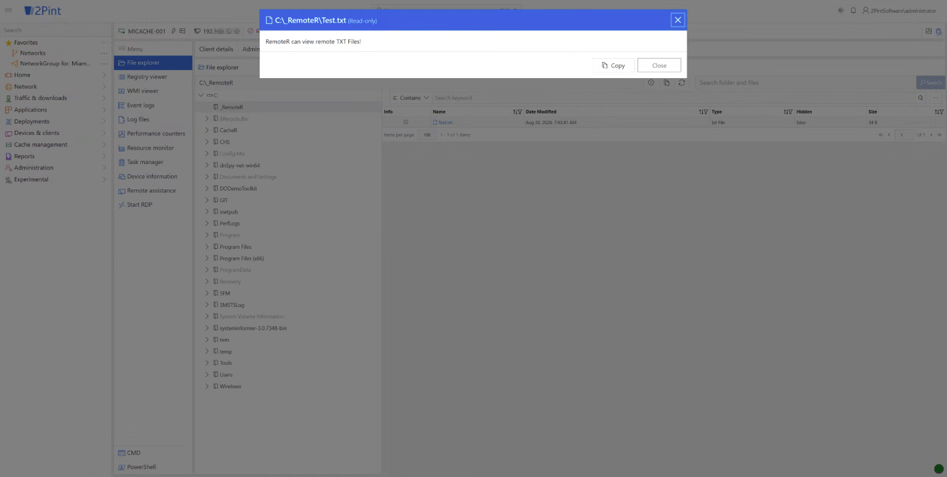Expand the Home navigation section
The width and height of the screenshot is (947, 477).
(x=55, y=75)
